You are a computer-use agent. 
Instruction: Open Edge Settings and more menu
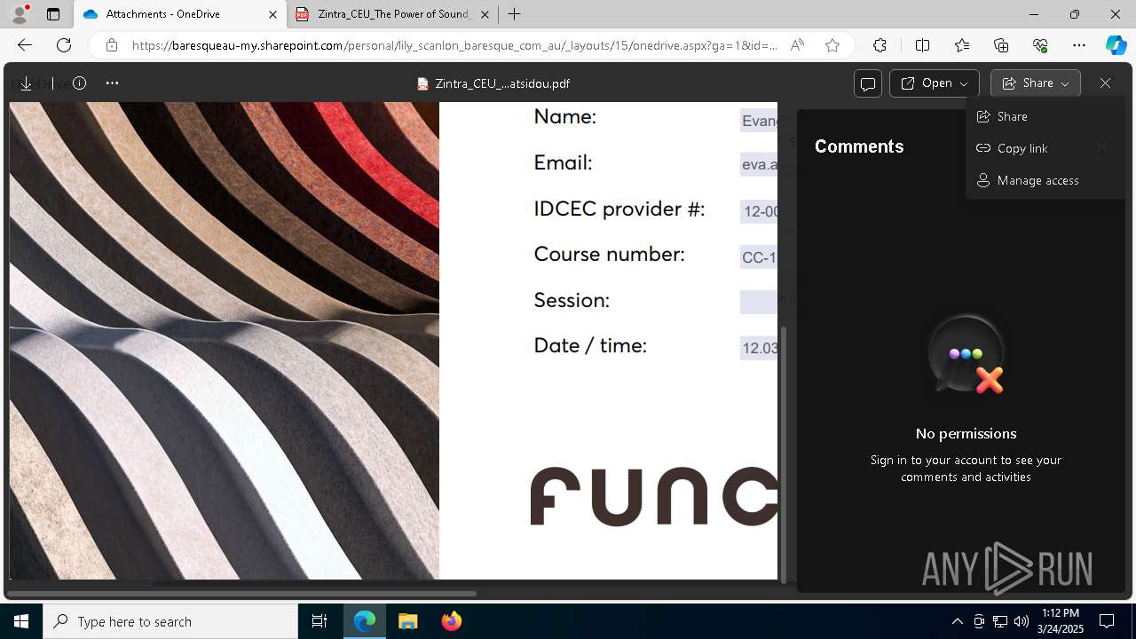tap(1079, 45)
